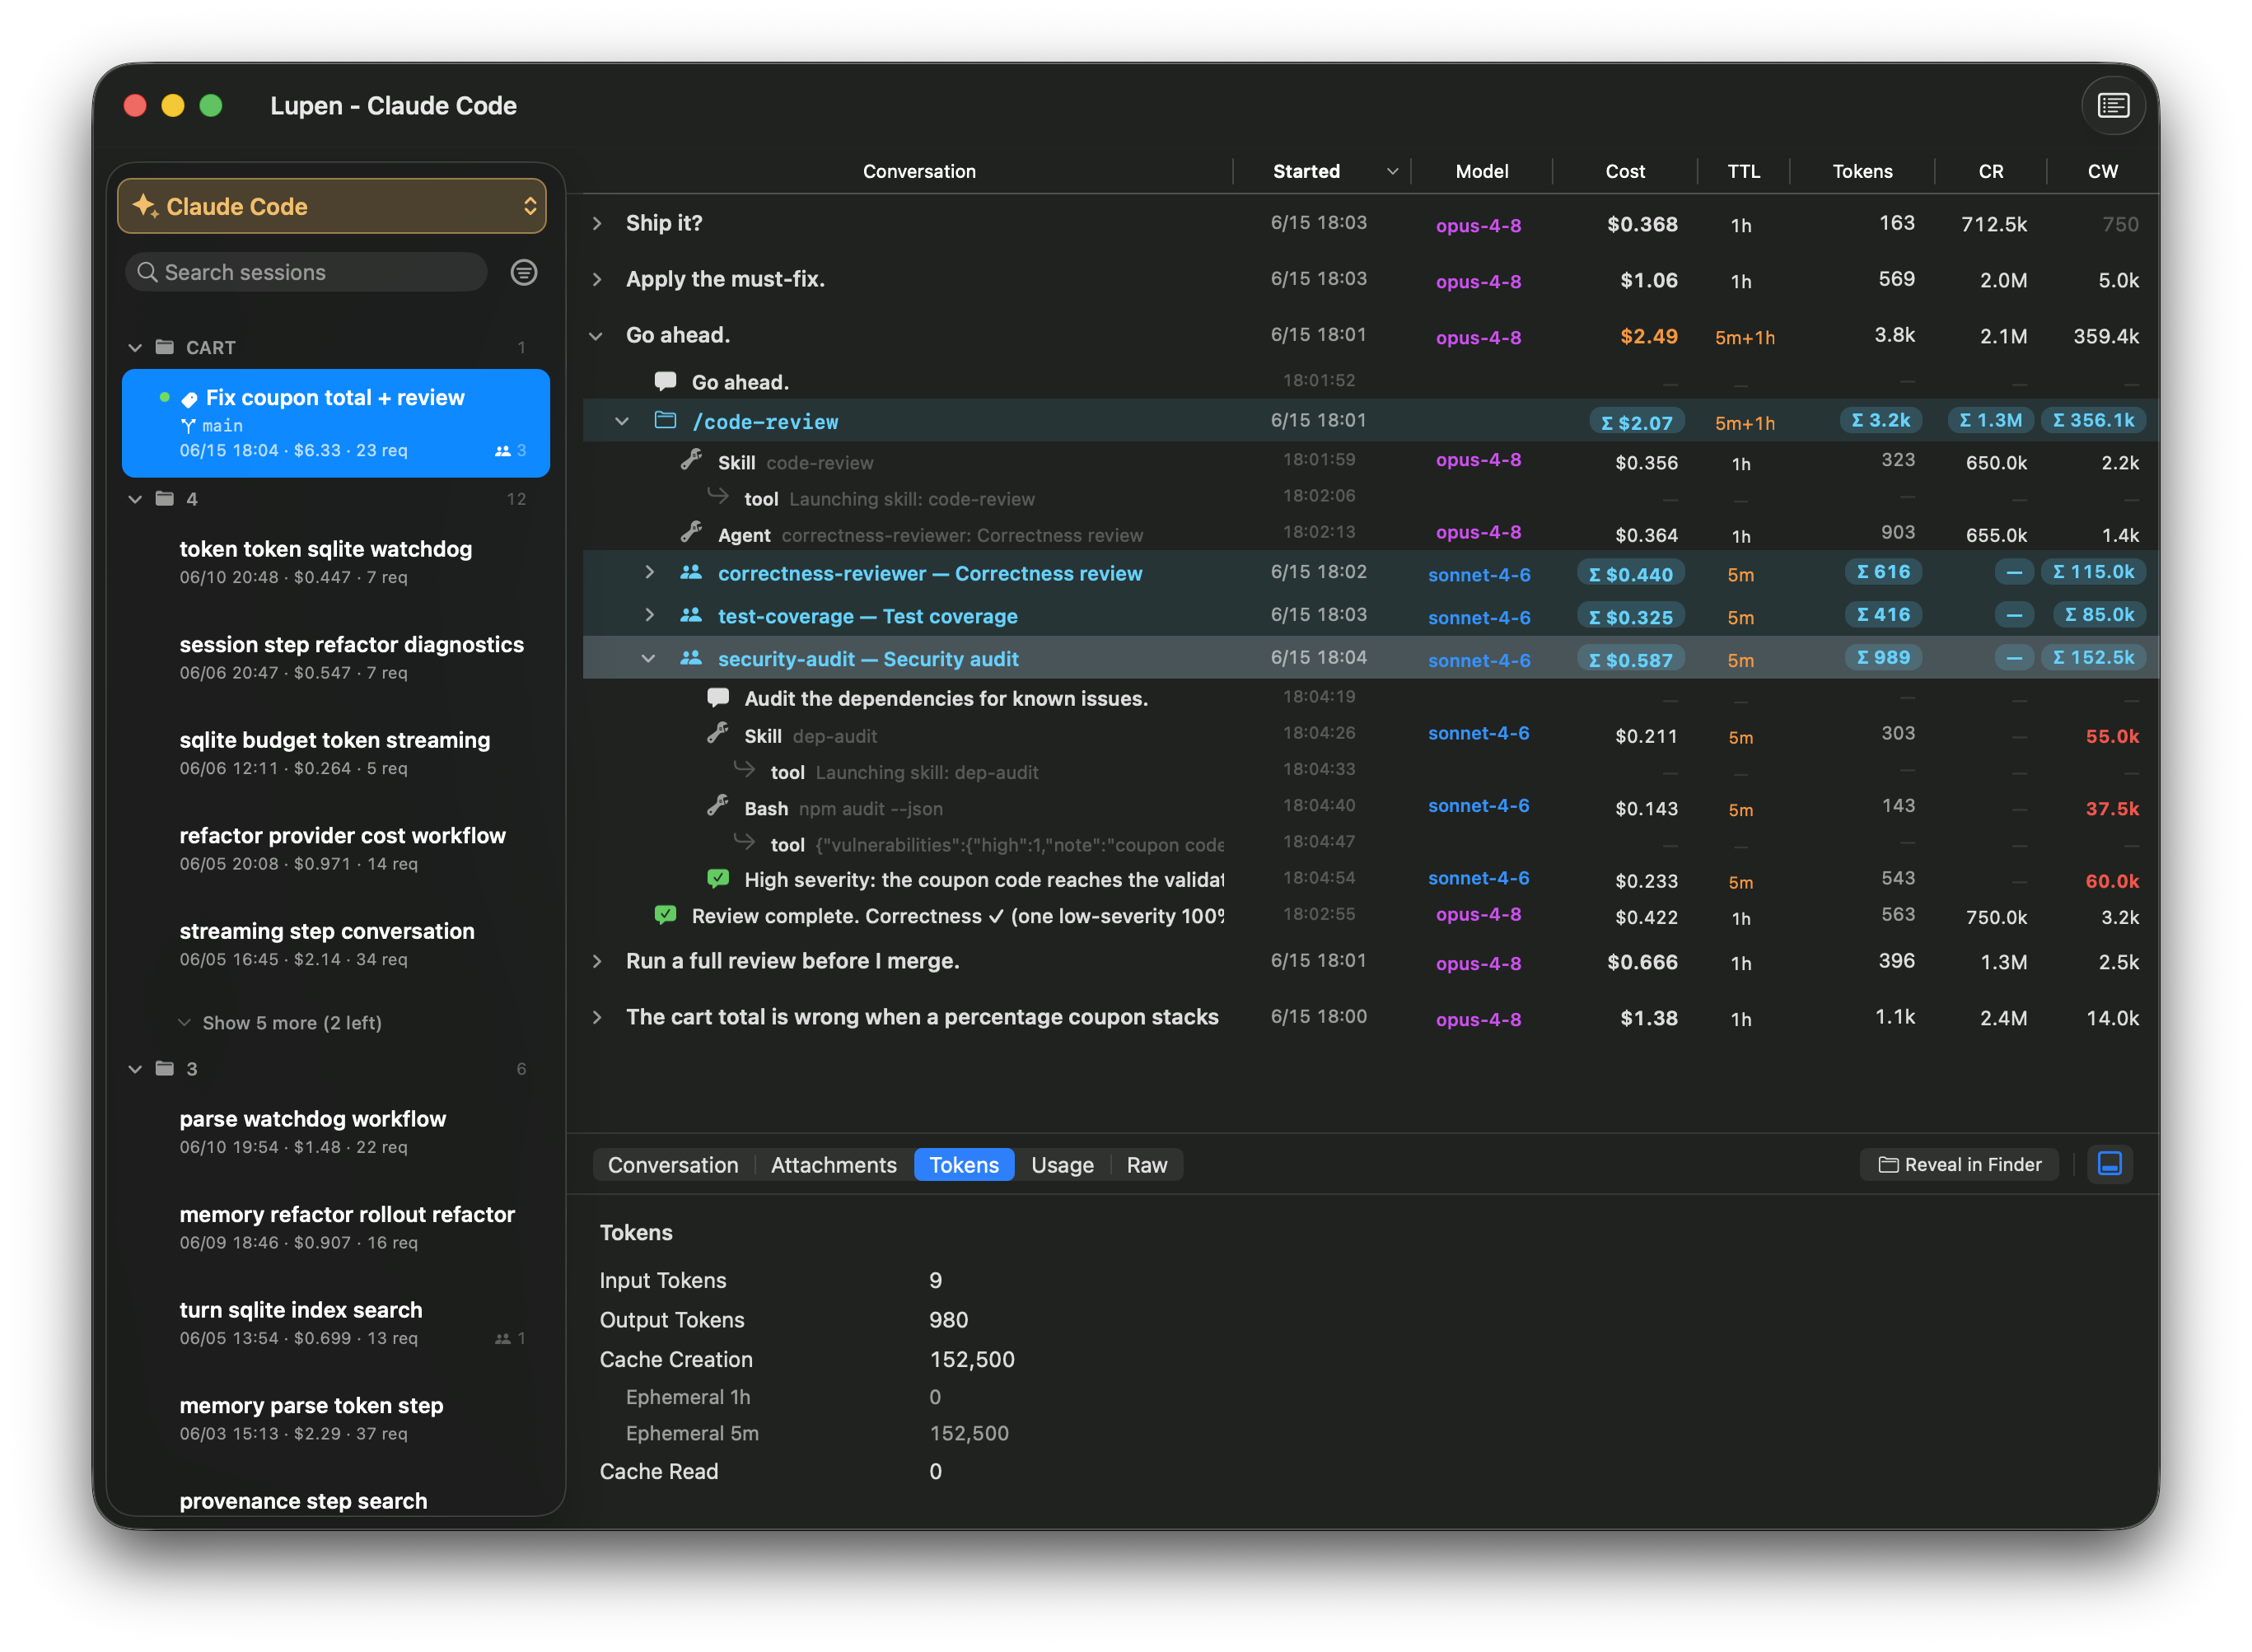Expand the test-coverage subagent row
2252x1652 pixels.
649,615
